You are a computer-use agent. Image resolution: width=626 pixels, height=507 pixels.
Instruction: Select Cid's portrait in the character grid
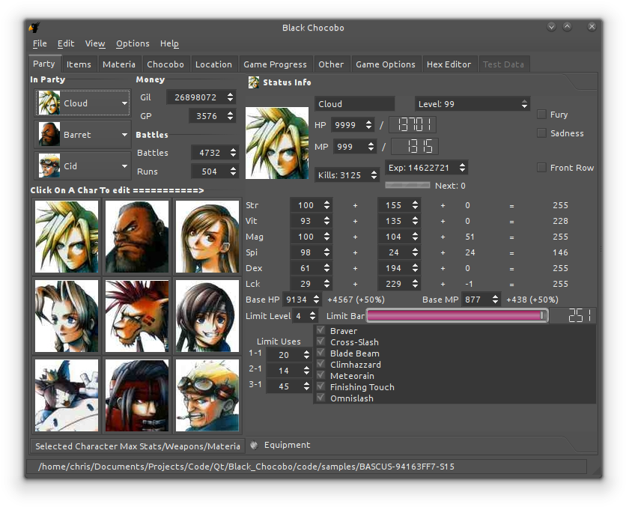pyautogui.click(x=207, y=395)
